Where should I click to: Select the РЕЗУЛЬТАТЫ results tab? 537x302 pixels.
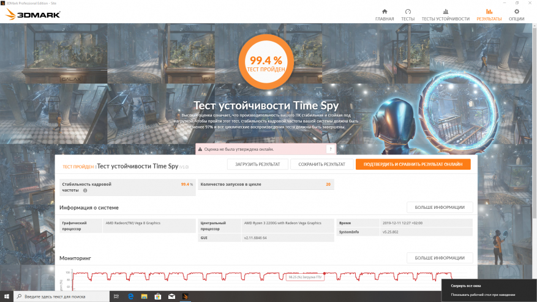(x=489, y=15)
